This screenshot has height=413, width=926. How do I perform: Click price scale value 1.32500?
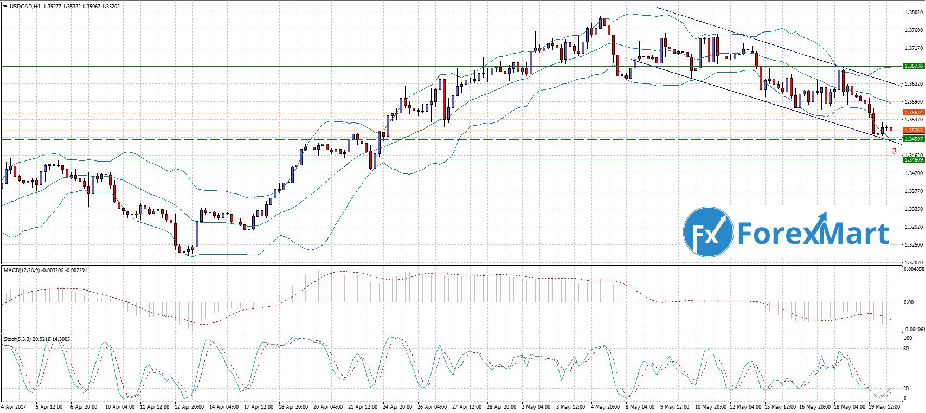click(914, 245)
